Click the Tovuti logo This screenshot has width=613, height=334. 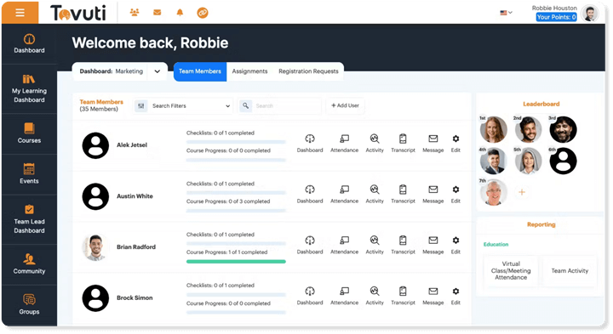(78, 13)
